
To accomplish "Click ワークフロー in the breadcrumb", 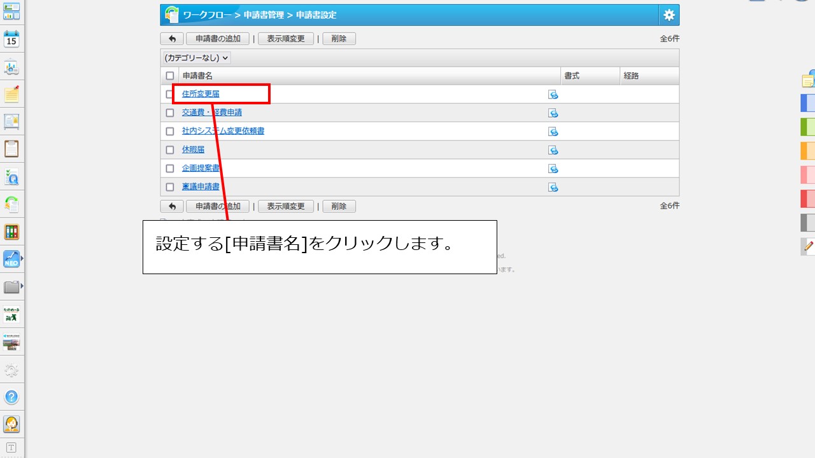I will 207,15.
